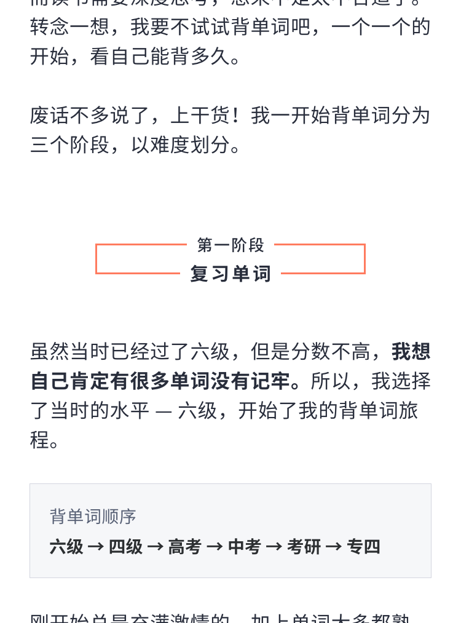Click the line 三个阶段，以难度划分
Image resolution: width=461 pixels, height=623 pixels.
[x=135, y=145]
